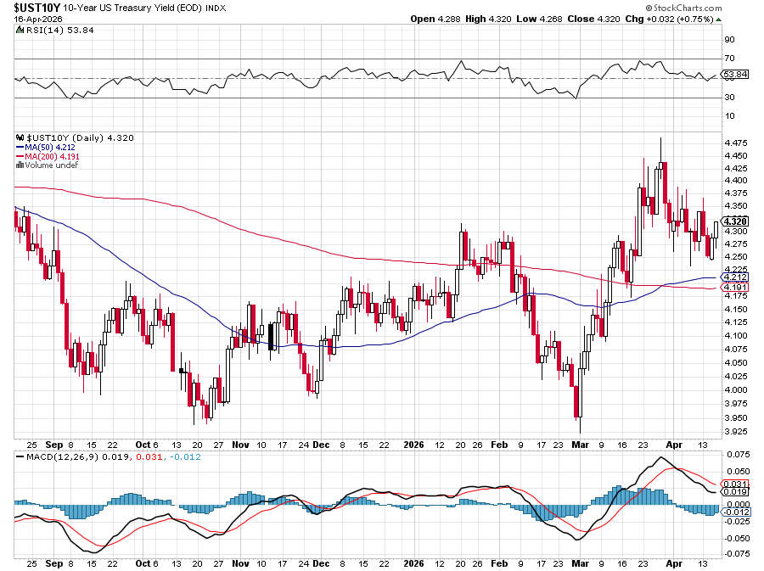
Task: Click the -0.012 MACD histogram value tag
Action: [x=735, y=511]
